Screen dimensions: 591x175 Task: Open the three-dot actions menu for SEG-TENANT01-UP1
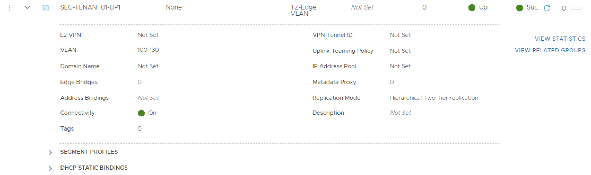10,8
